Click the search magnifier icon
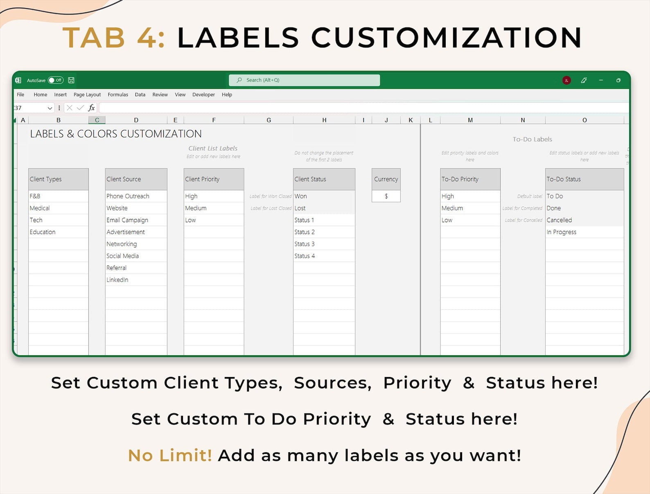This screenshot has width=650, height=494. 239,80
